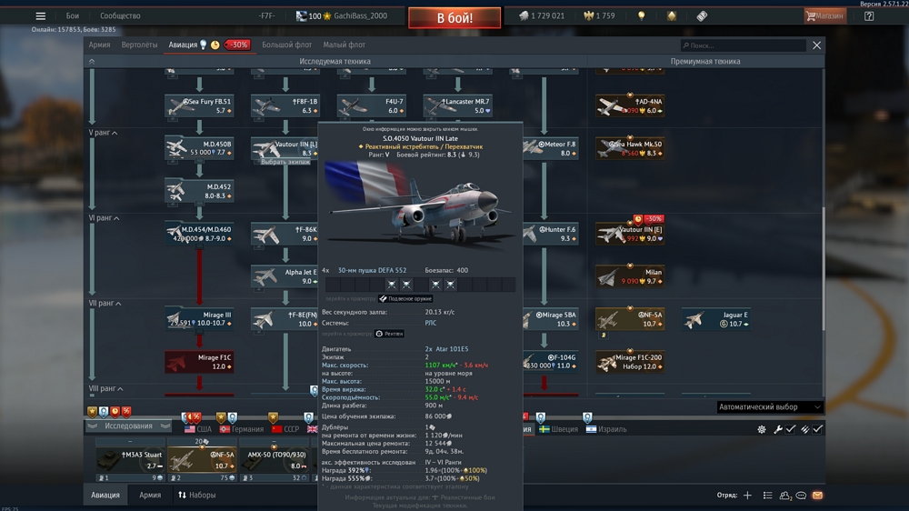Image resolution: width=909 pixels, height=511 pixels.
Task: Open Автоматический выбор dropdown
Action: tap(770, 407)
